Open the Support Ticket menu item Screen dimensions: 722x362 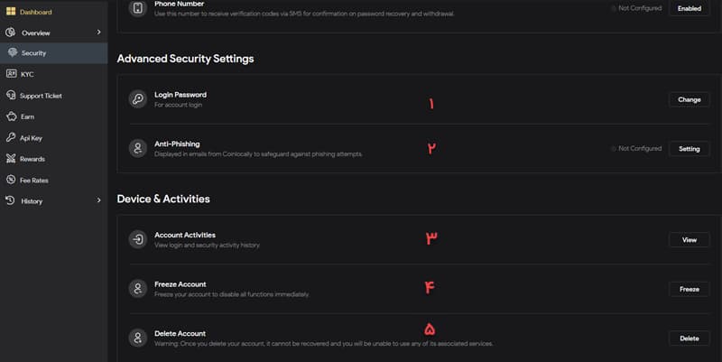coord(41,96)
